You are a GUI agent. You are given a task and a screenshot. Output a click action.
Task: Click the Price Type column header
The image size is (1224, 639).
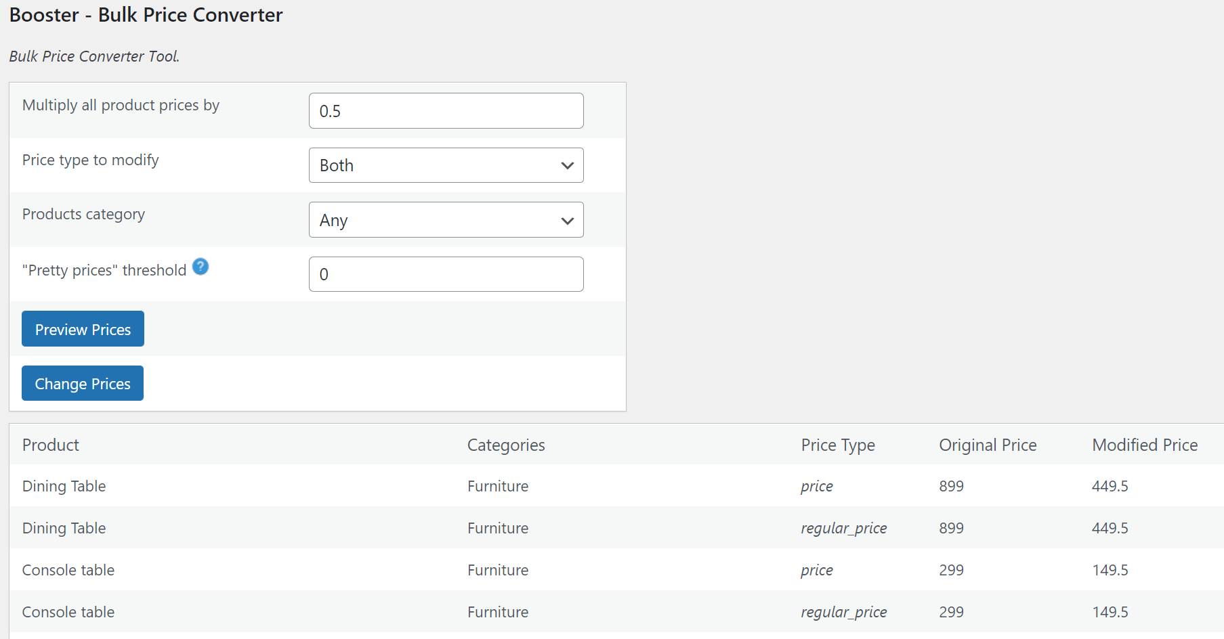coord(837,445)
